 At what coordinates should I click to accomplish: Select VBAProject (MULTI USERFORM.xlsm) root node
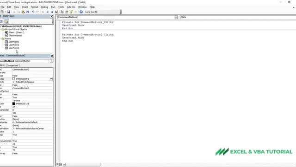click(x=22, y=26)
